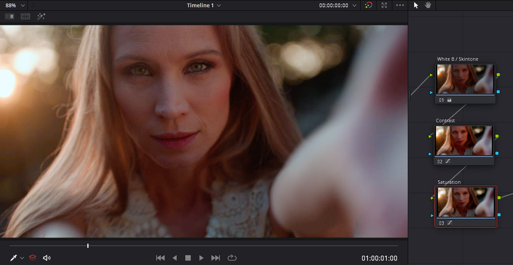Toggle the highlight magic wand
The image size is (513, 265).
coord(41,16)
